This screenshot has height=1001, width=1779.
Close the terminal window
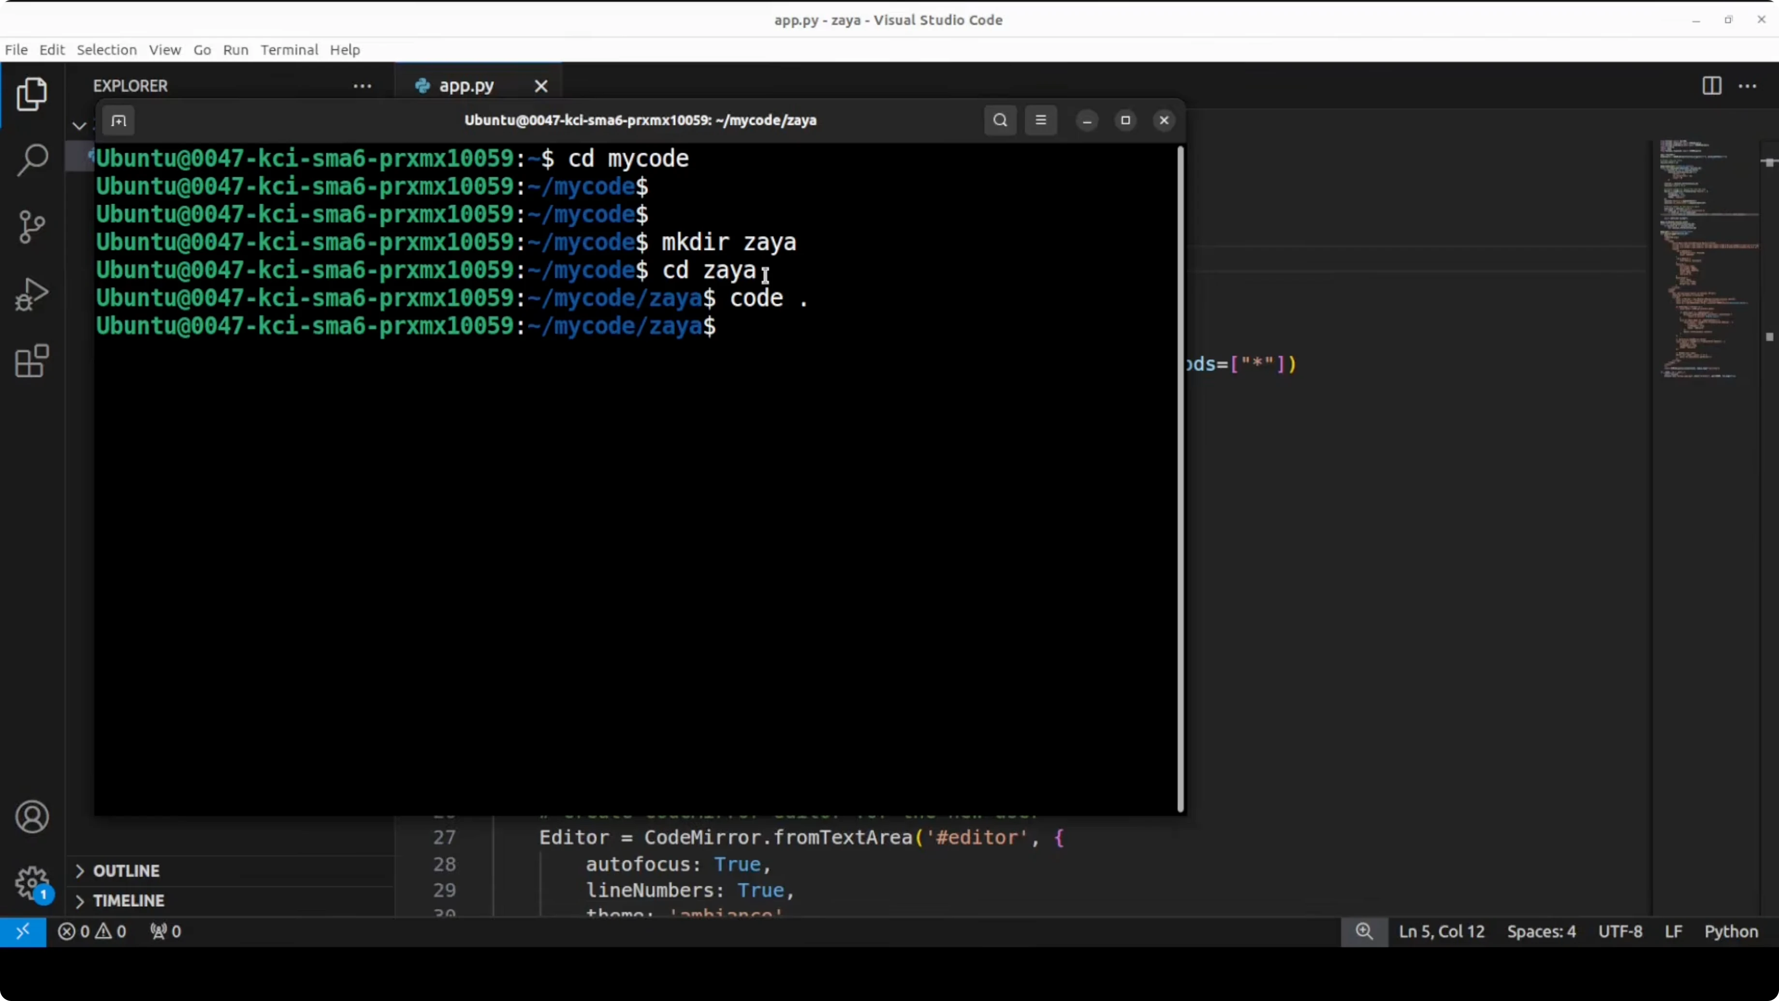point(1164,120)
